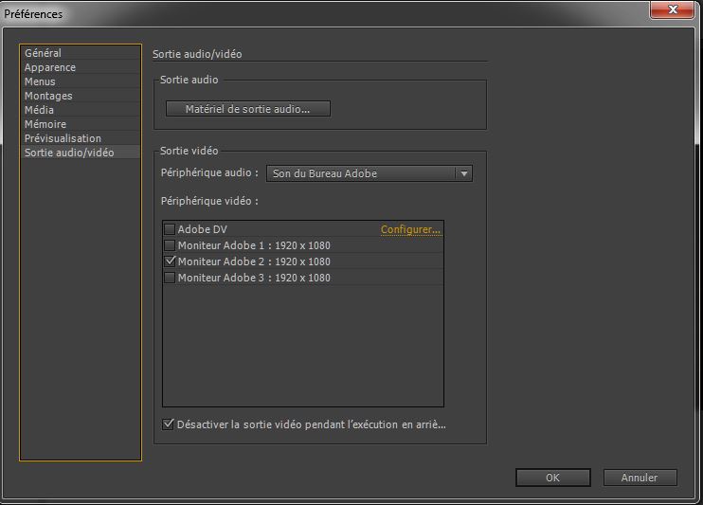This screenshot has height=505, width=703.
Task: Confirm preferences with the OK button
Action: point(552,478)
